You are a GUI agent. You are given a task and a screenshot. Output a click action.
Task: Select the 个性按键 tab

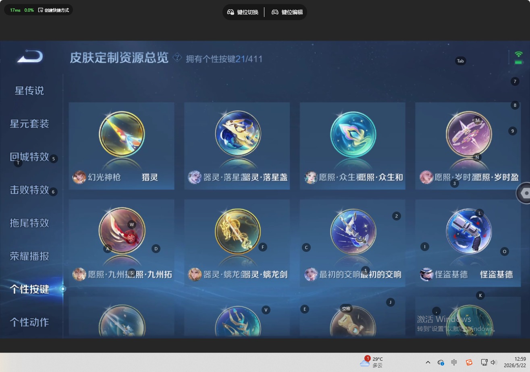[x=29, y=289]
